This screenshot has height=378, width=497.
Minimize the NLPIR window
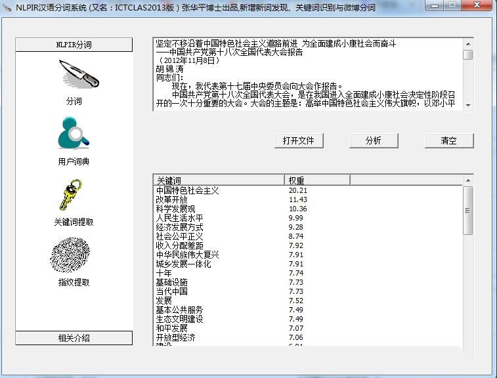435,5
